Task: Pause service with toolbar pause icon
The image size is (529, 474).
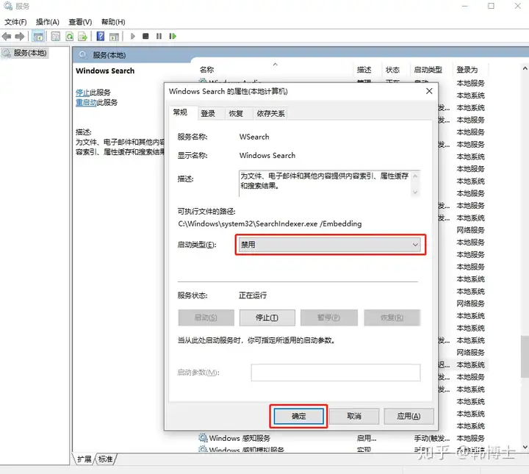Action: coord(159,36)
